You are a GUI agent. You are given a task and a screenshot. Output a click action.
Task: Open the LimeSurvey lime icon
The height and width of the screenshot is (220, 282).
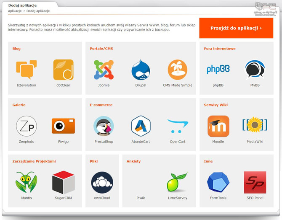(178, 182)
